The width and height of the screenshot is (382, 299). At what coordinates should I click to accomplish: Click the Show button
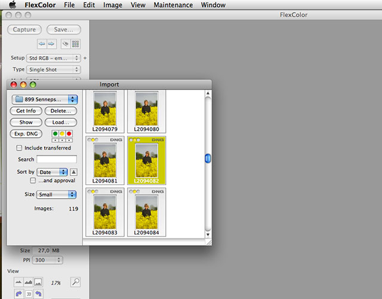click(26, 122)
